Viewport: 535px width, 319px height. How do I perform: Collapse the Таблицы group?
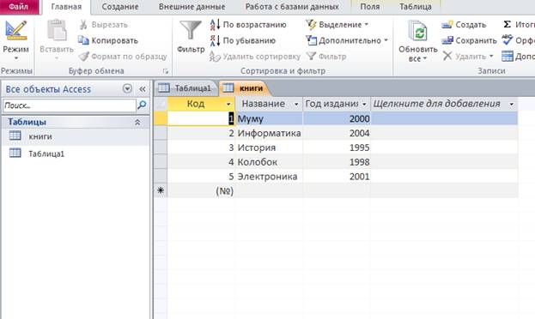pos(137,122)
